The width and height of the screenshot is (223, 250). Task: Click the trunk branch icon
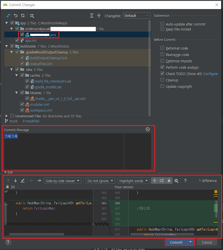pos(6,121)
